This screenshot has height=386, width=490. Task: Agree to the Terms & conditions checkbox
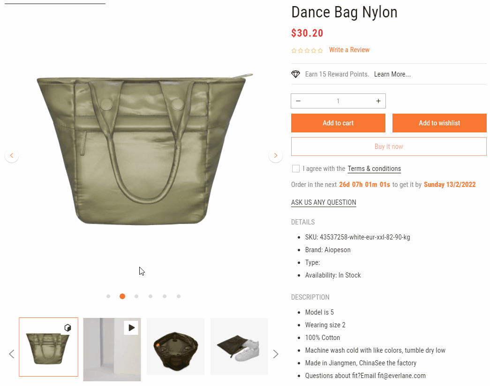pyautogui.click(x=295, y=169)
